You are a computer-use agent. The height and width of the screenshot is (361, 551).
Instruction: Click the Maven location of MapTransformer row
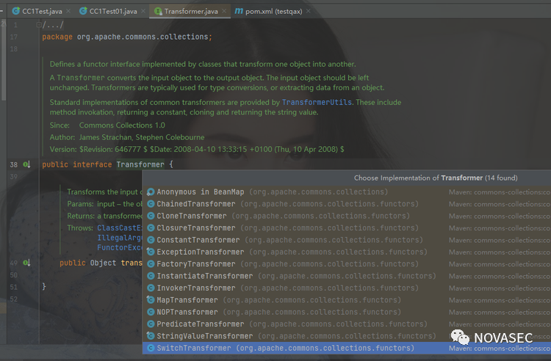(500, 300)
